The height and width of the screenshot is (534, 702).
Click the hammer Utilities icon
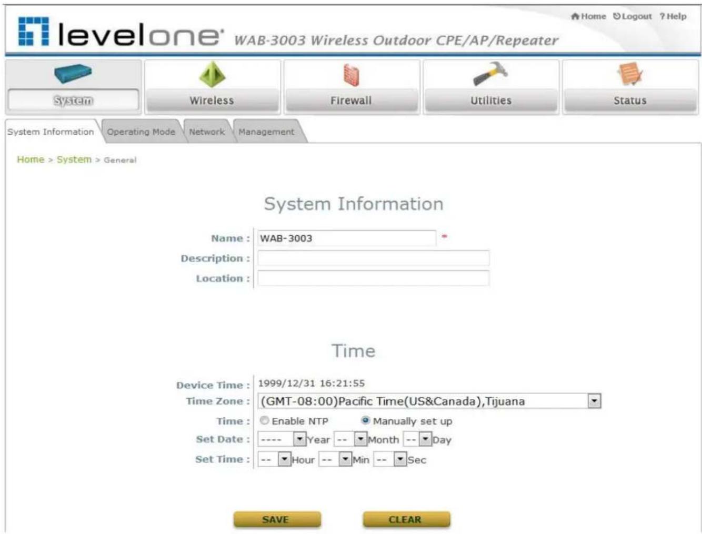(x=490, y=74)
